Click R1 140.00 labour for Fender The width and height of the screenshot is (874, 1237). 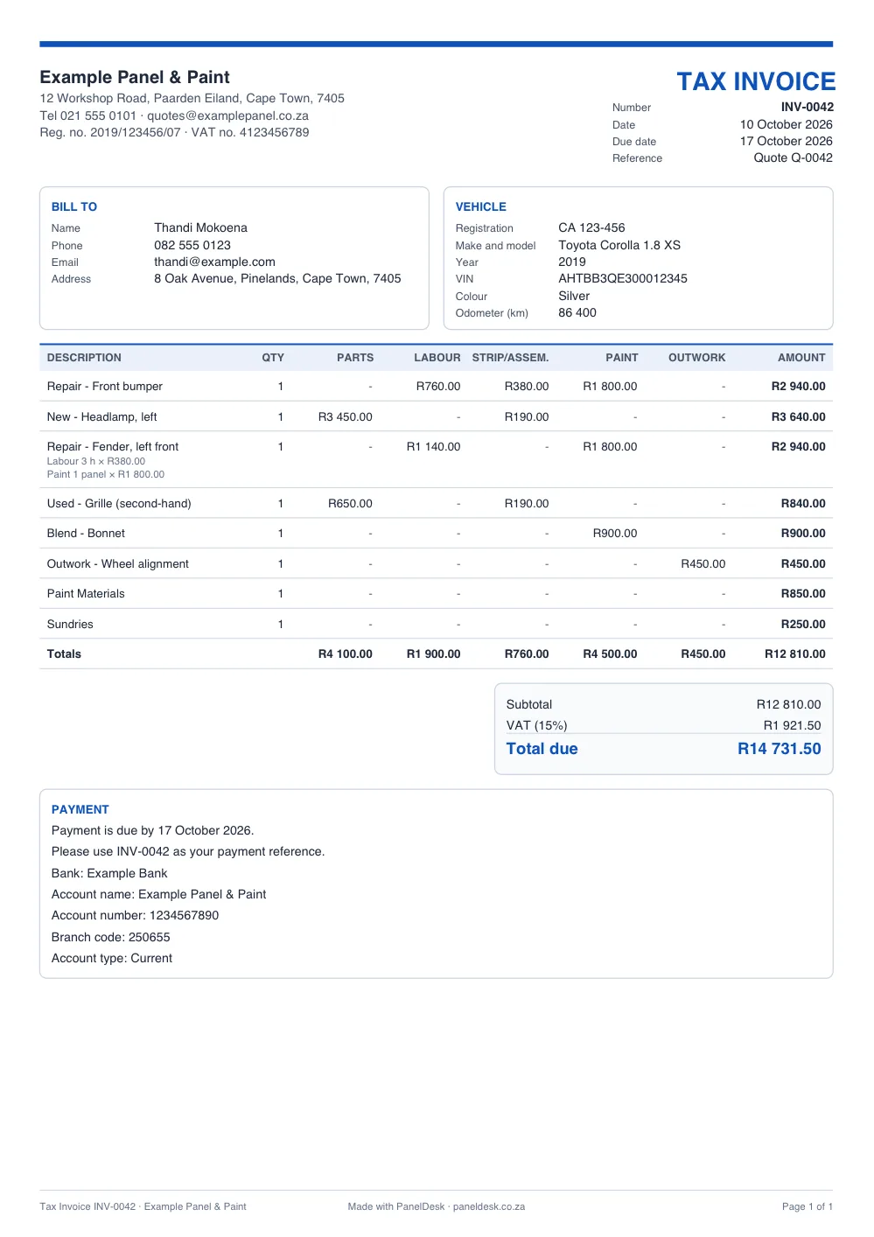point(433,446)
